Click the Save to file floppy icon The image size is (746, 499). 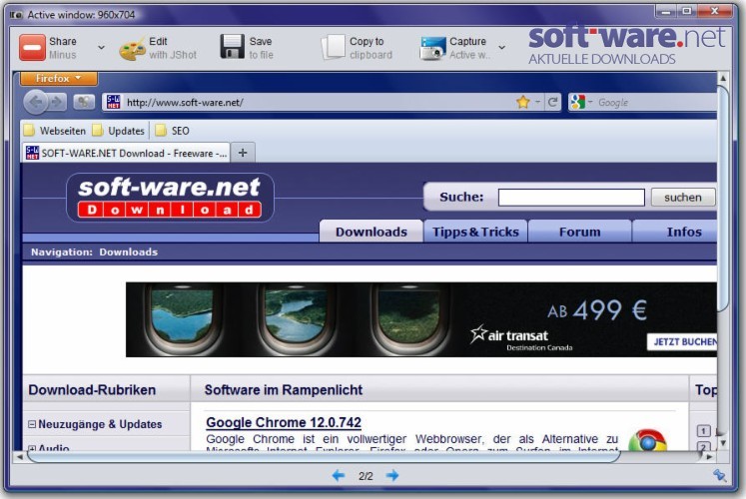coord(232,47)
